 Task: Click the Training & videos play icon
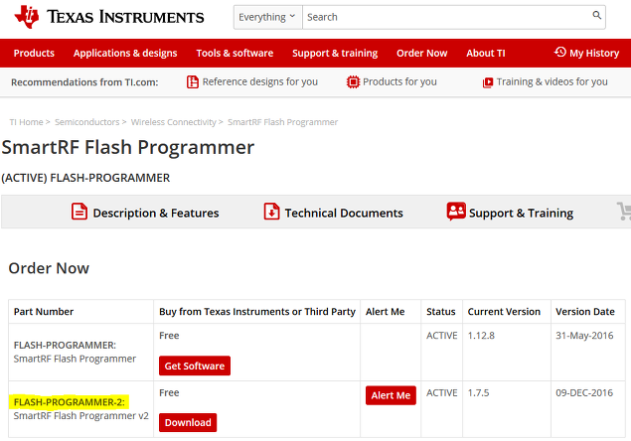487,82
